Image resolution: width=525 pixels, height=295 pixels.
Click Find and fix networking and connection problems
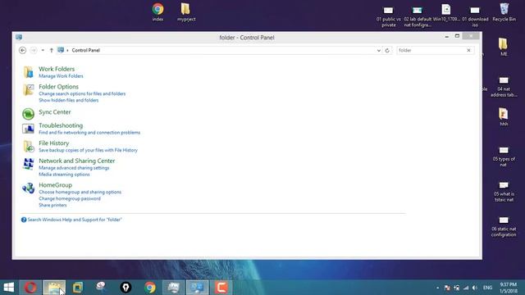pos(89,133)
